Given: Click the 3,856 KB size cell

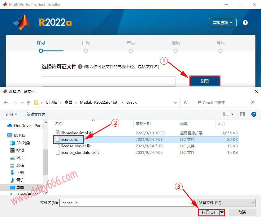Looking at the screenshot, I should [x=230, y=133].
